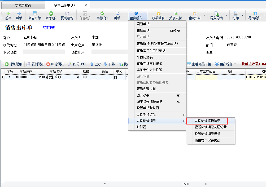Open new window order via 新窗开单
The image size is (266, 187).
[34, 16]
